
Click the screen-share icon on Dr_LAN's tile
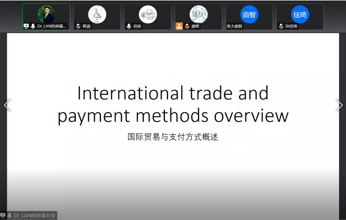(26, 26)
